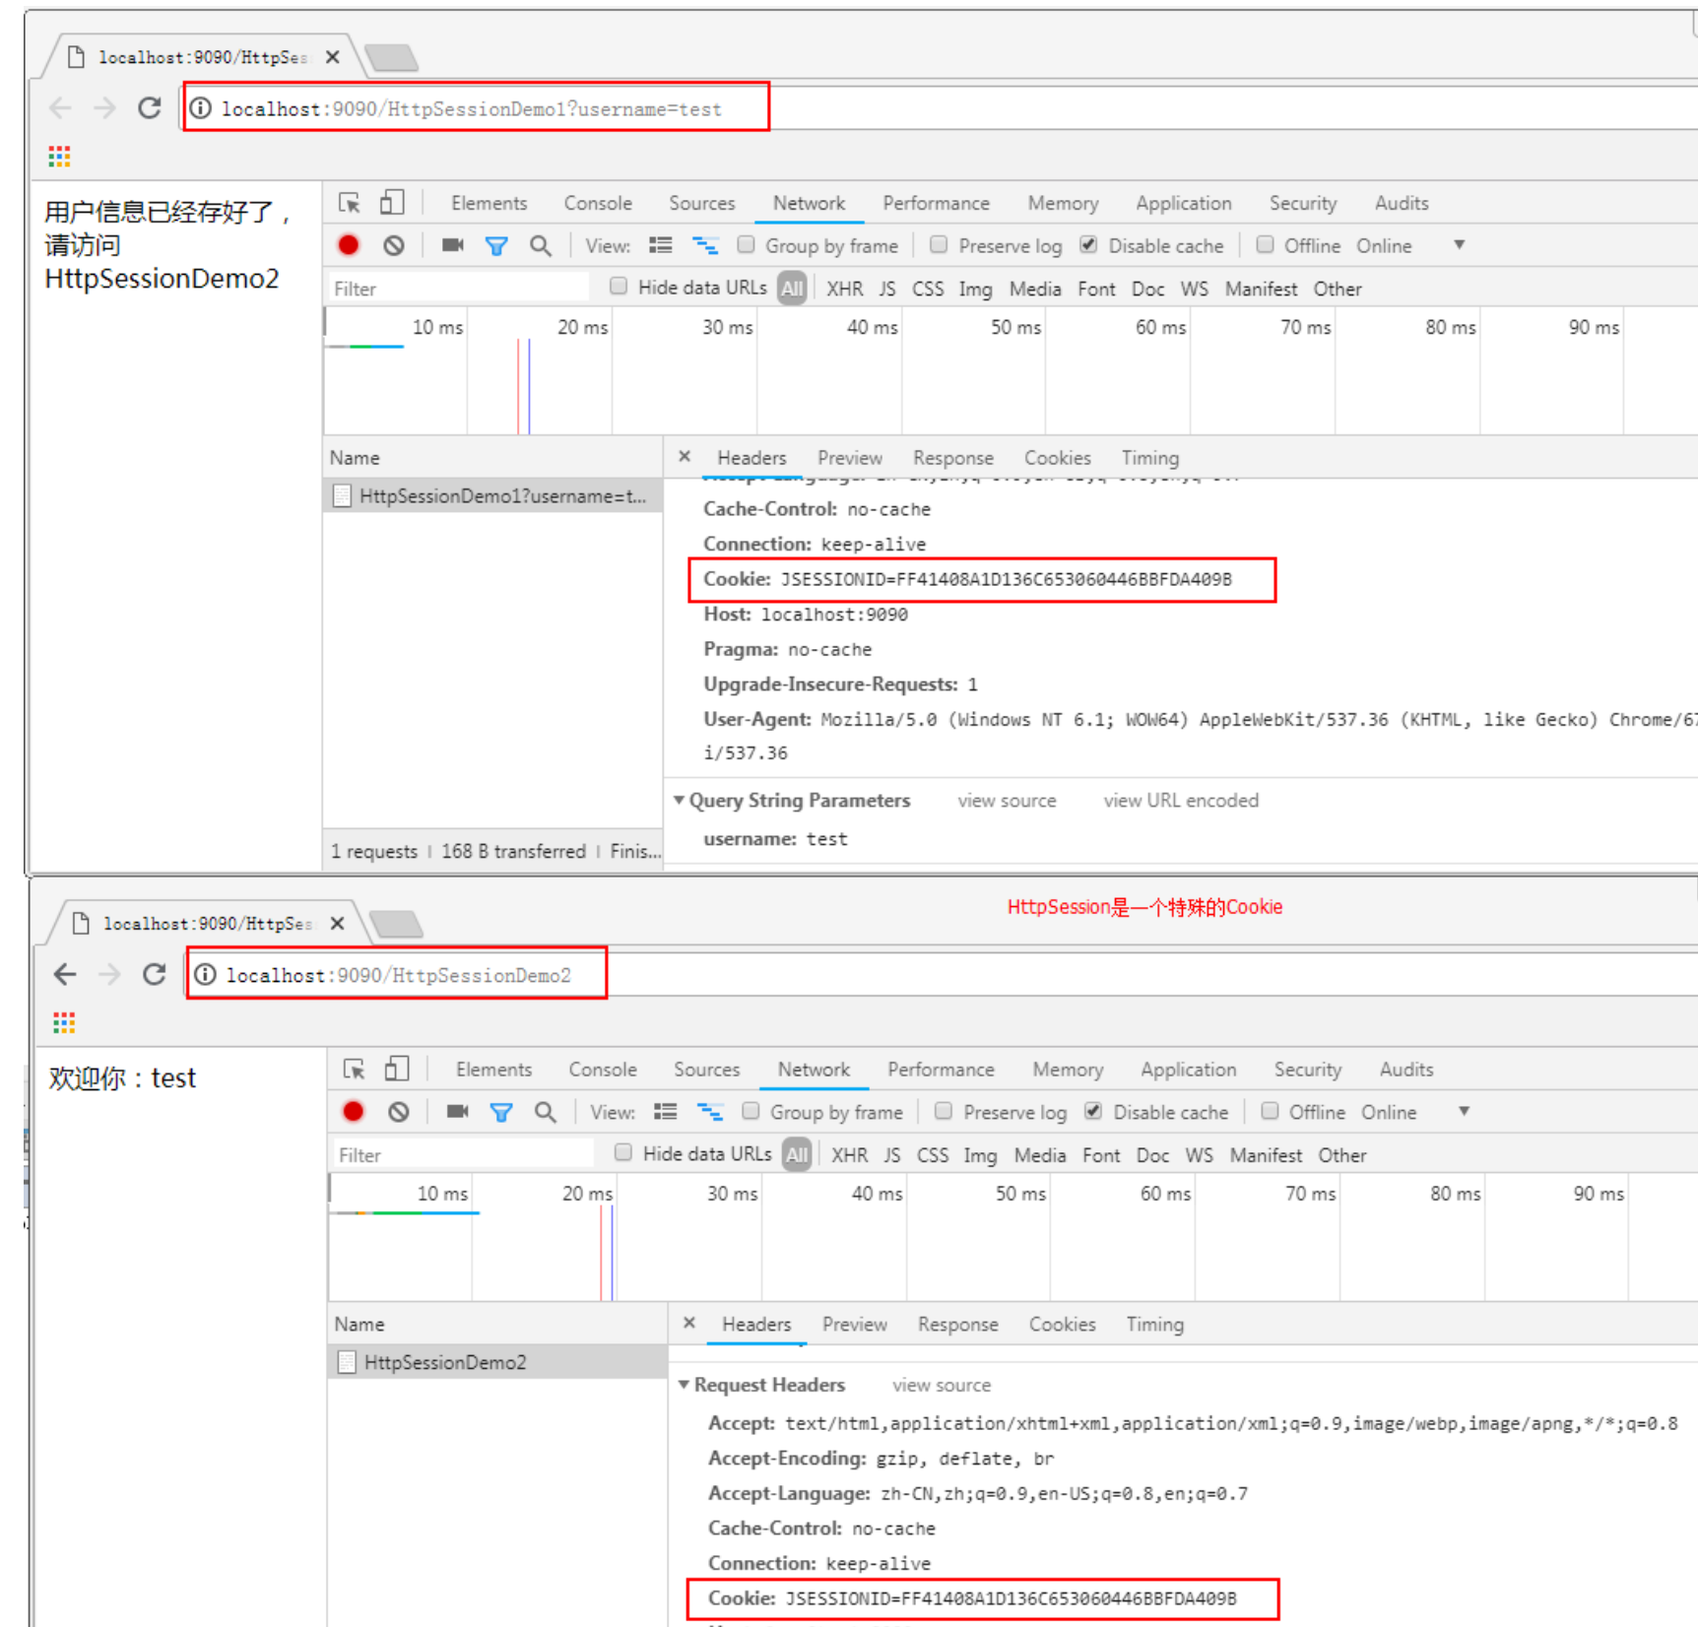Switch to Elements tab in top DevTools

[489, 203]
